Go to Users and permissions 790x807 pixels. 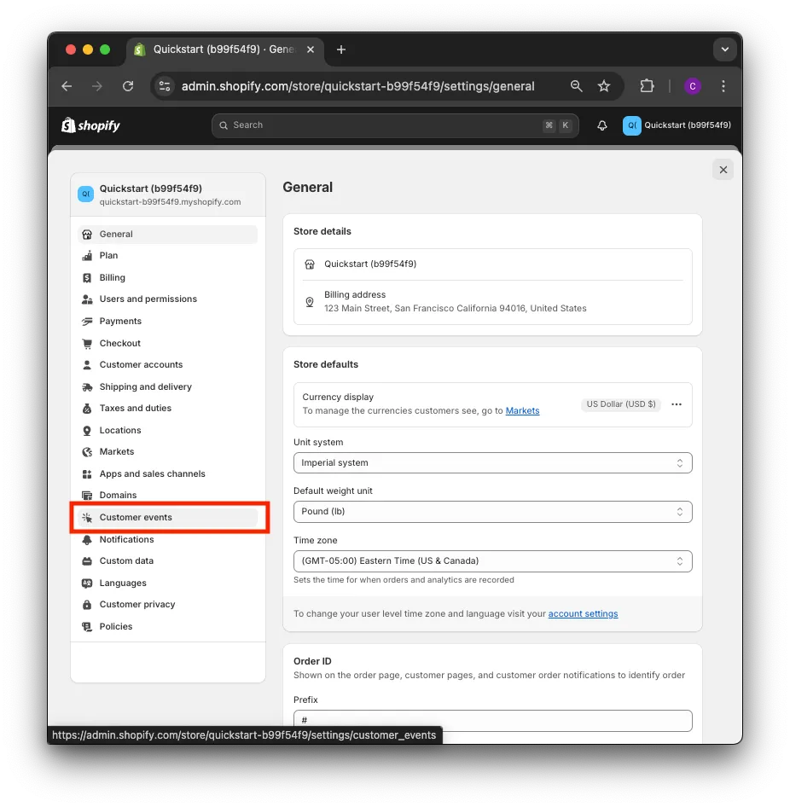[x=168, y=299]
